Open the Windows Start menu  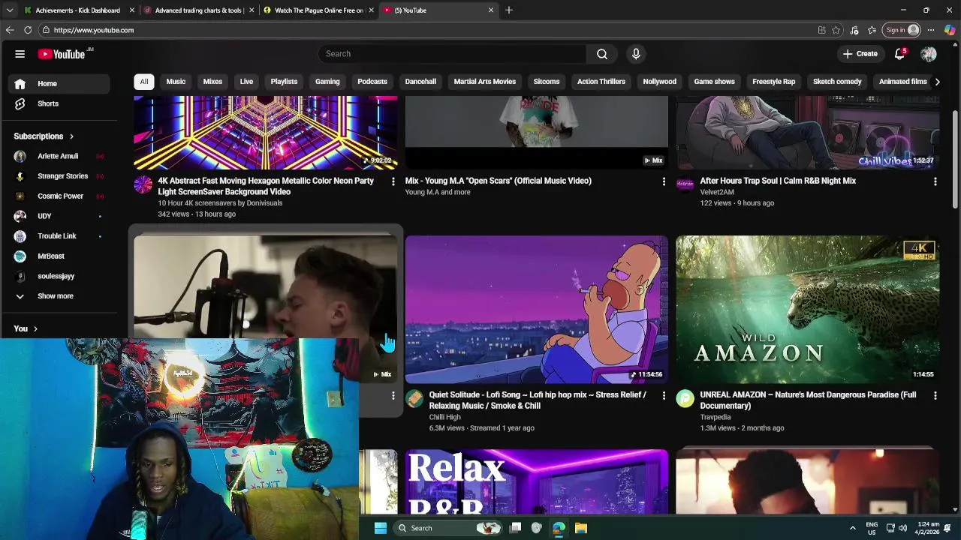(x=381, y=528)
